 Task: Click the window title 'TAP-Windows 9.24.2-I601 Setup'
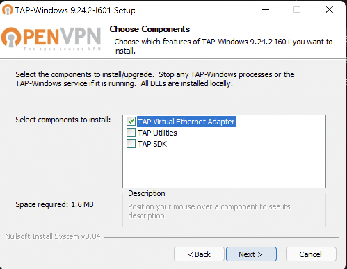click(x=75, y=10)
